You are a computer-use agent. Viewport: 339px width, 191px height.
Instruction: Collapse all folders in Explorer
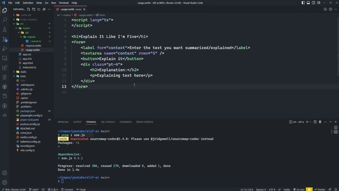click(44, 10)
